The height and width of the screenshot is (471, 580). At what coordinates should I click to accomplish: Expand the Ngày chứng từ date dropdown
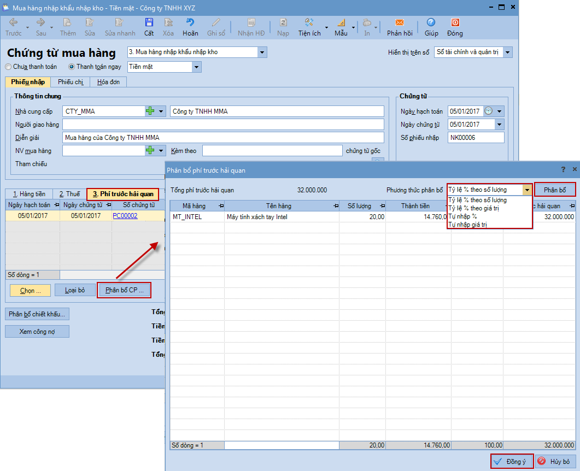pos(499,125)
